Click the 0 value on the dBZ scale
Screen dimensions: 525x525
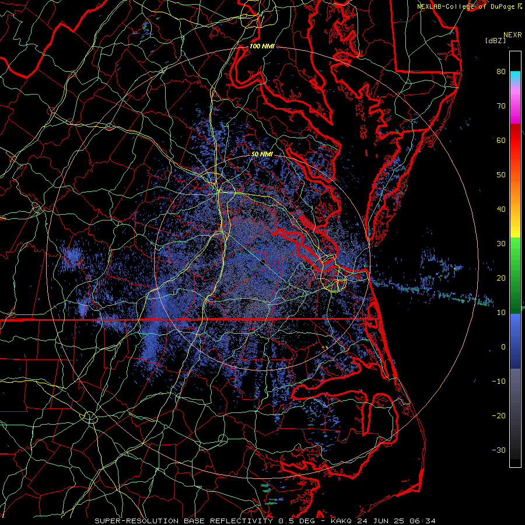[x=503, y=347]
